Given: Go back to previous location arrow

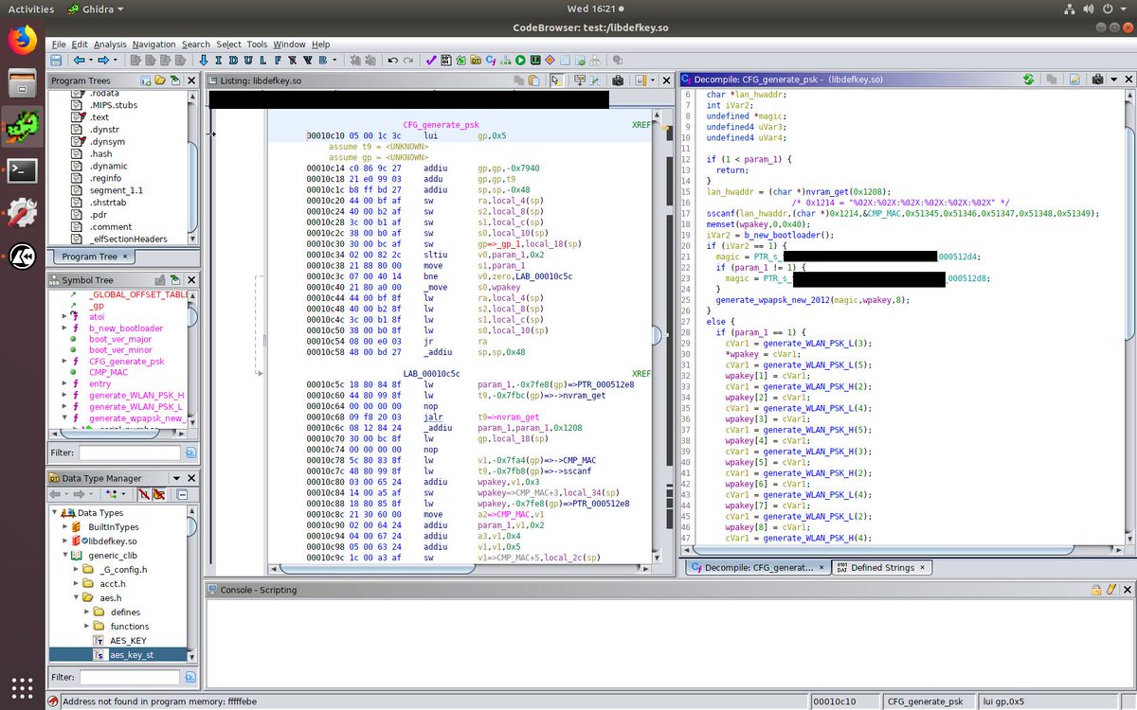Looking at the screenshot, I should tap(79, 59).
